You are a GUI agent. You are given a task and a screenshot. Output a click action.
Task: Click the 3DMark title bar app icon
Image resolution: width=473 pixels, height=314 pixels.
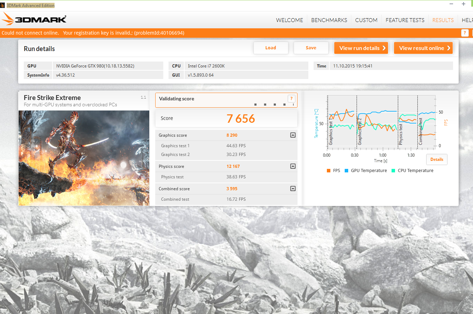(x=2, y=5)
